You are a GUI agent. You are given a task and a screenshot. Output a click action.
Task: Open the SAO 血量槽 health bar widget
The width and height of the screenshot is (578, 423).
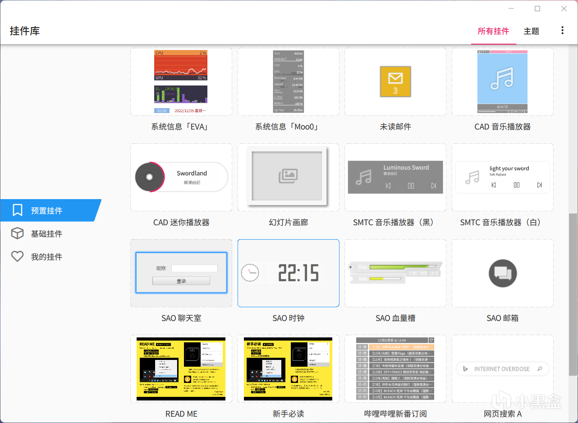point(395,273)
